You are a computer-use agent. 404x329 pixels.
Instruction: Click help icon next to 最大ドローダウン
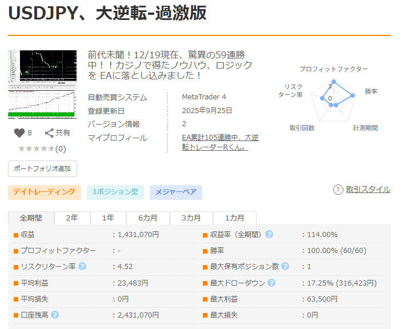tap(271, 283)
